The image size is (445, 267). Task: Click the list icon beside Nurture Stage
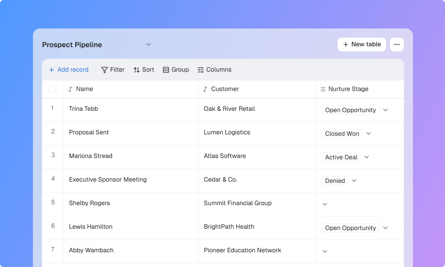coord(322,89)
